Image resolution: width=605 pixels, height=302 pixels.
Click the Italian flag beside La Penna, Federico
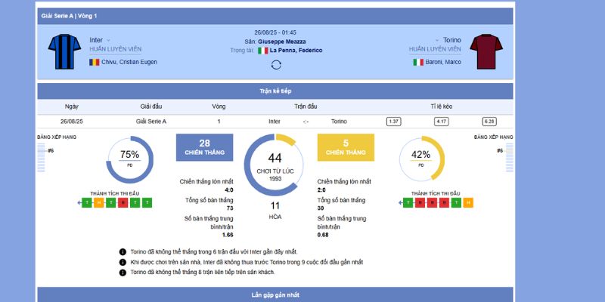tap(263, 51)
